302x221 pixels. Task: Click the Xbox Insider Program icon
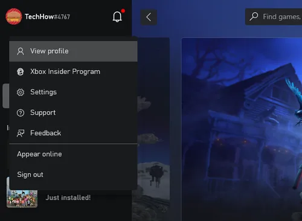pyautogui.click(x=21, y=72)
